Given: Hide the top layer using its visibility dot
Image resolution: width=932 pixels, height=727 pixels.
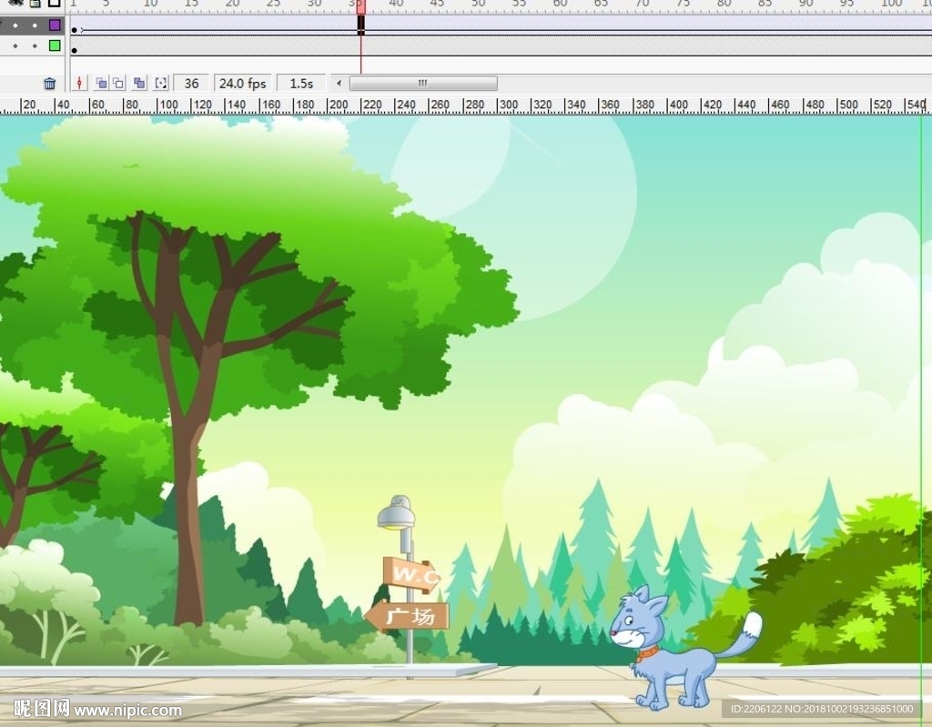Looking at the screenshot, I should (15, 25).
